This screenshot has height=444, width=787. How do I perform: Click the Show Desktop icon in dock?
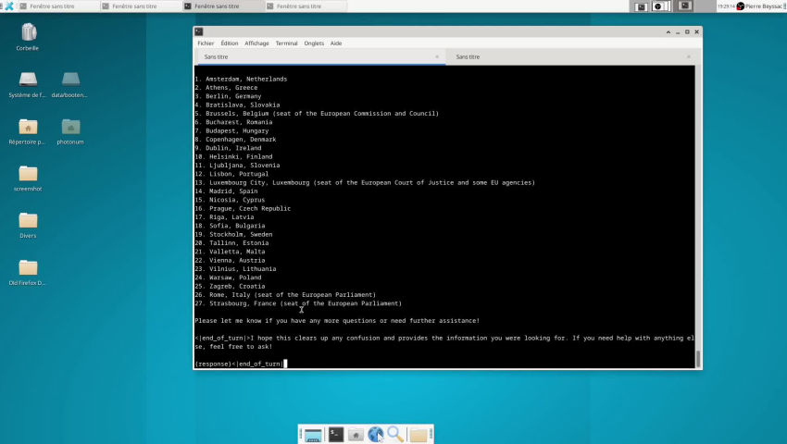313,435
